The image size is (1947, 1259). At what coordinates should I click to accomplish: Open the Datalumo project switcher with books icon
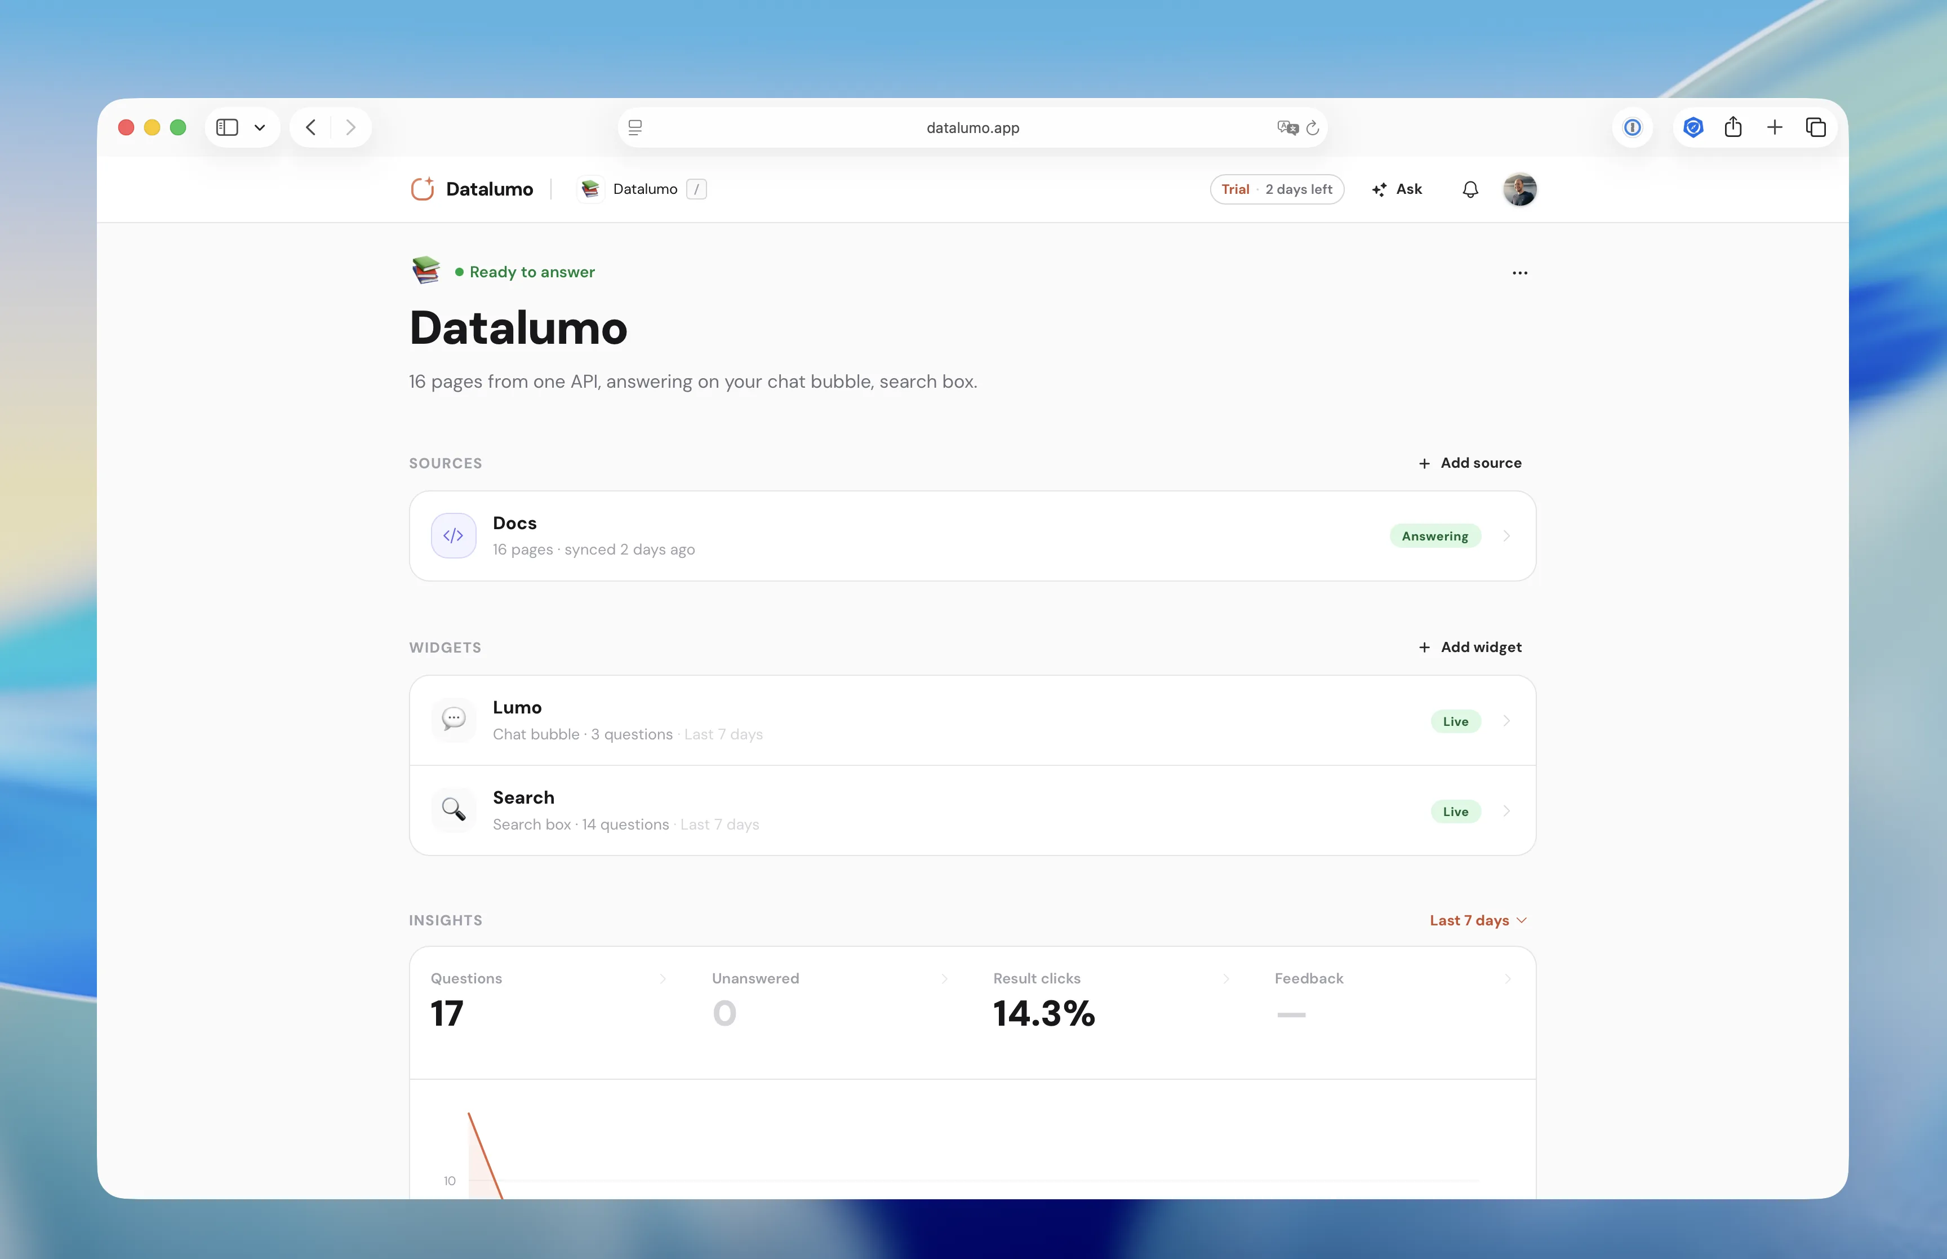pos(628,189)
